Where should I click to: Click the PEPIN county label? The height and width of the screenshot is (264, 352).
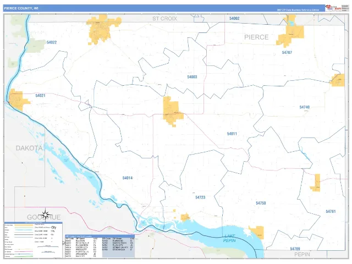tap(302, 254)
